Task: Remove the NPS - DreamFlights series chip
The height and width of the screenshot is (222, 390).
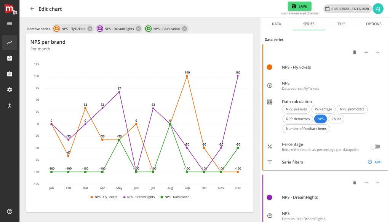Action: coord(139,29)
